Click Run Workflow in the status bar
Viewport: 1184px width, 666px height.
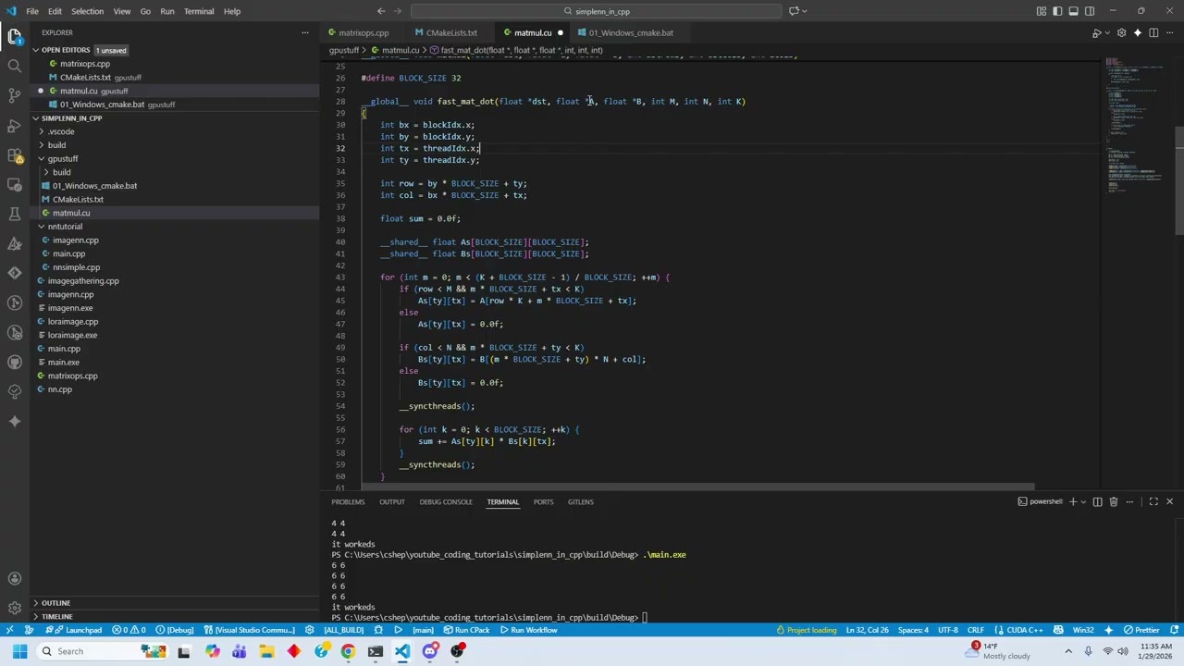pyautogui.click(x=528, y=630)
